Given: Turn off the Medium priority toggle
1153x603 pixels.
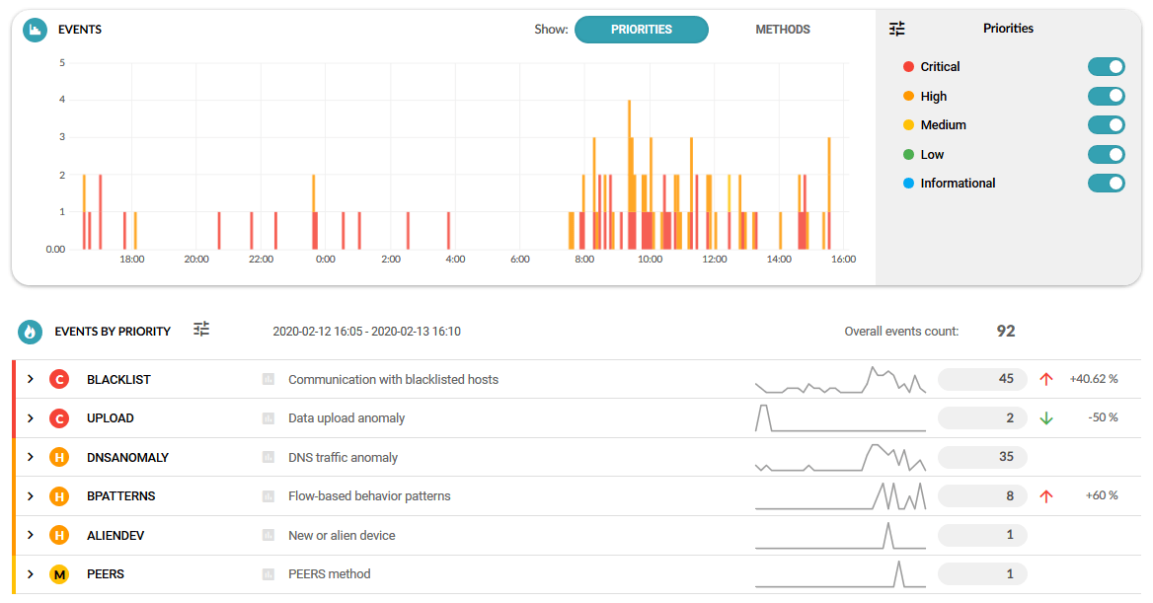Looking at the screenshot, I should click(1106, 125).
